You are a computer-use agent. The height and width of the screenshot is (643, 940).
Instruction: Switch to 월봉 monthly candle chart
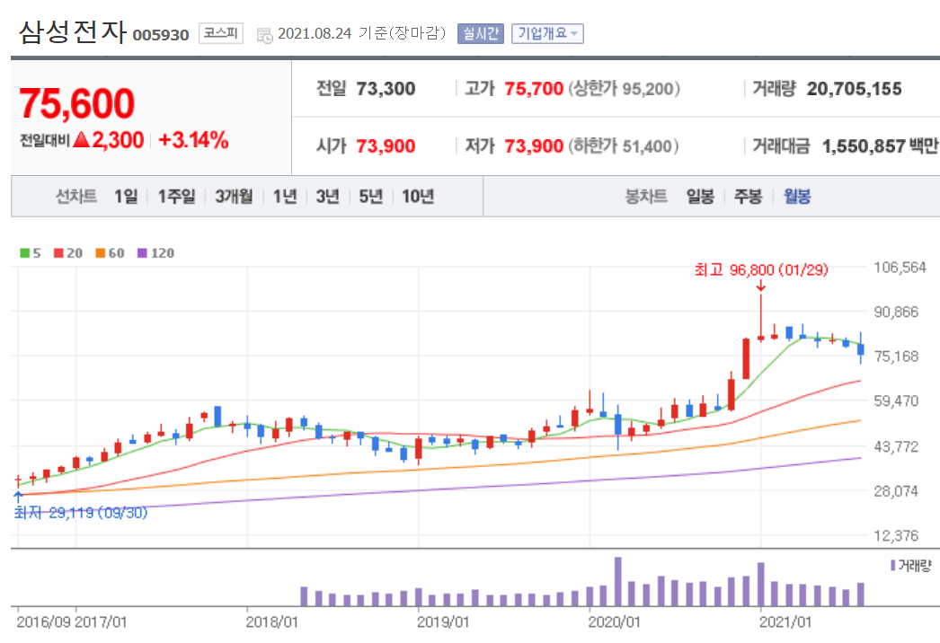click(x=797, y=197)
